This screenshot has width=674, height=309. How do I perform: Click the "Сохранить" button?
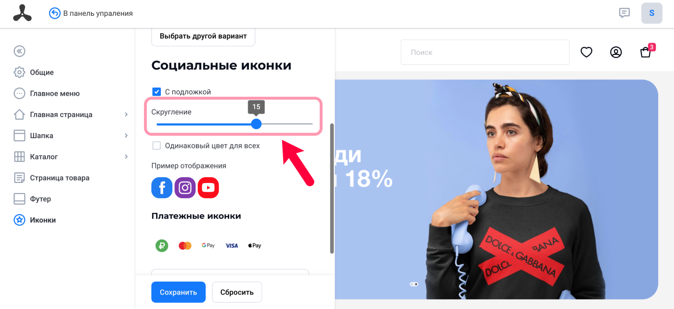pos(179,292)
